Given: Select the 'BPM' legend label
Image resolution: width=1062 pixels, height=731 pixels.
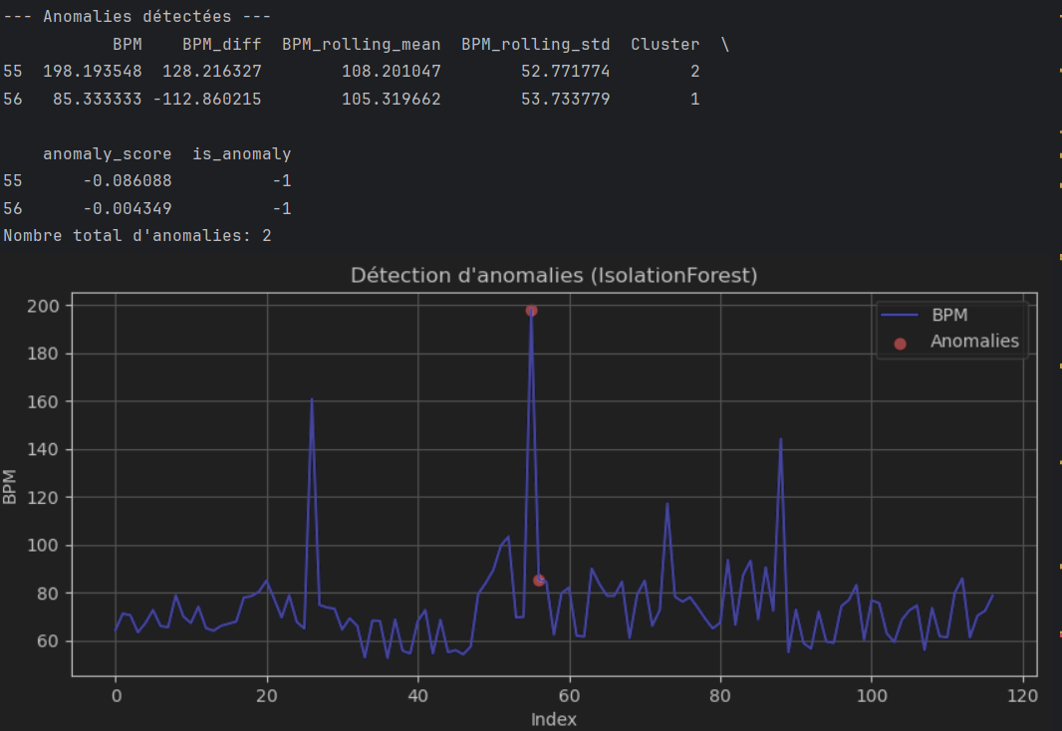Looking at the screenshot, I should [x=949, y=315].
